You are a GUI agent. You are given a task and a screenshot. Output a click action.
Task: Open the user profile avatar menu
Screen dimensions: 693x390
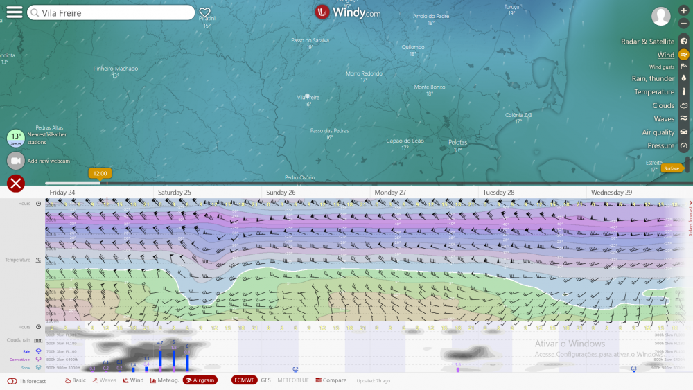pos(661,17)
